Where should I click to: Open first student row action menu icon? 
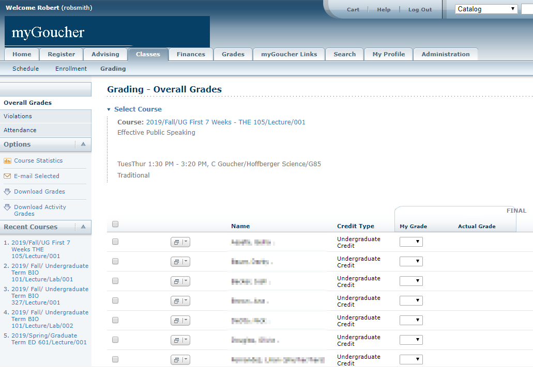(180, 243)
